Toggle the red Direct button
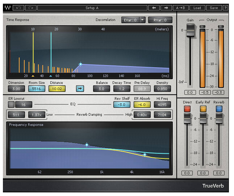Screen dimensions: 234x196 187,109
